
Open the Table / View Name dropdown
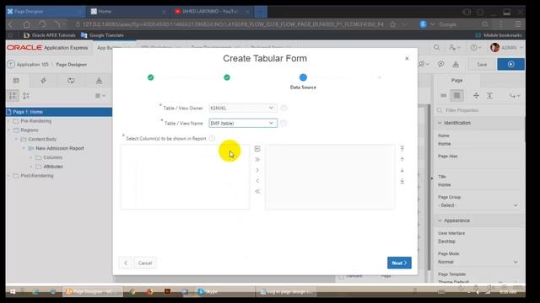[243, 123]
